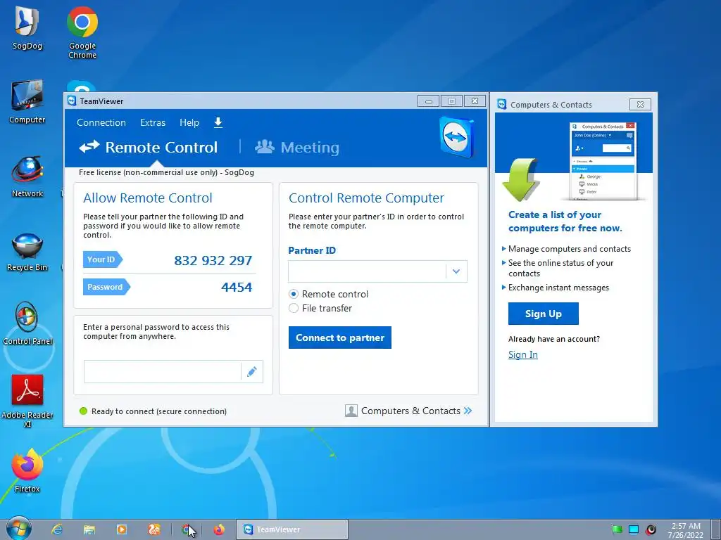Click inside the Partner ID input field
Viewport: 721px width, 540px height.
coord(367,271)
